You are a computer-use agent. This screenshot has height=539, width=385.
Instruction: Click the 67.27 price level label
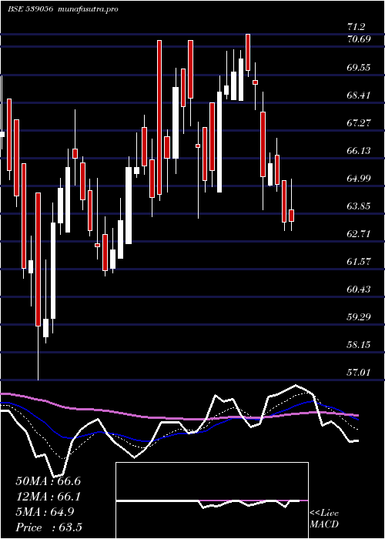[x=359, y=122]
